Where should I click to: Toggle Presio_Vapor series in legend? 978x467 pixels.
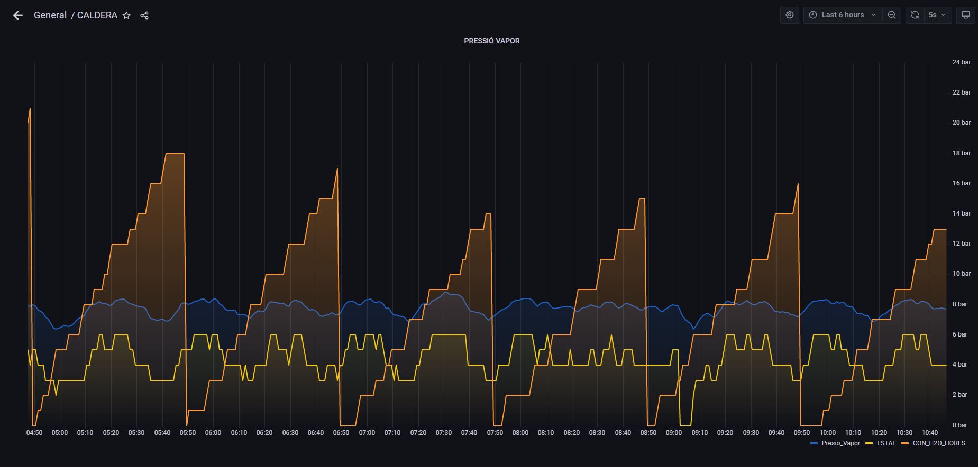(840, 443)
